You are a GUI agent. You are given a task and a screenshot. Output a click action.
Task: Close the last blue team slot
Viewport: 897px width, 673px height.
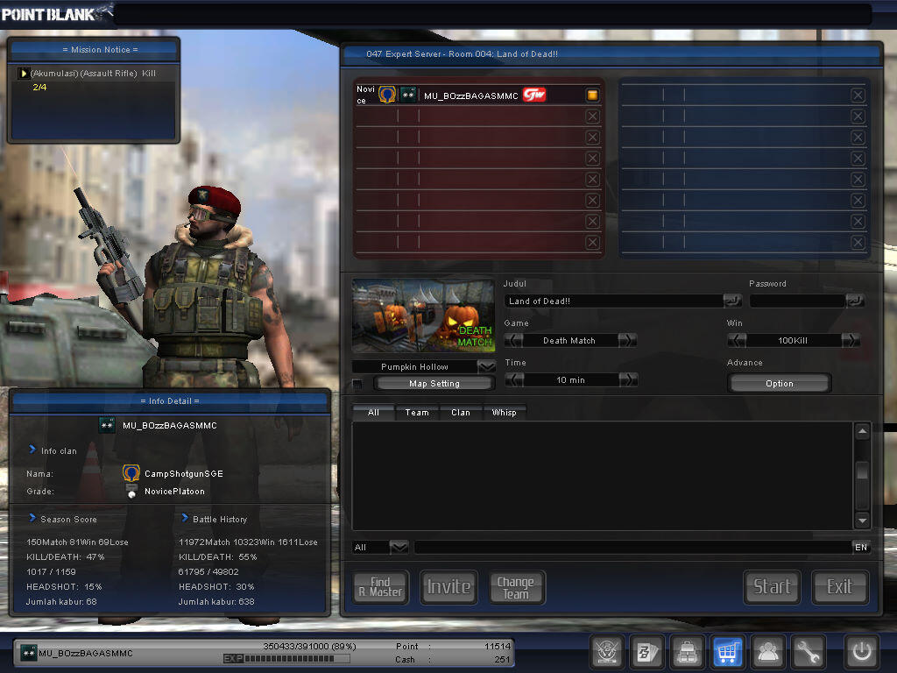[x=858, y=243]
